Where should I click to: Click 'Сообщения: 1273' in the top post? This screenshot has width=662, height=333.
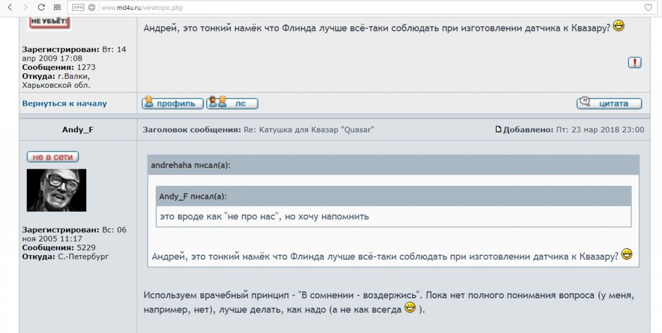pyautogui.click(x=58, y=67)
